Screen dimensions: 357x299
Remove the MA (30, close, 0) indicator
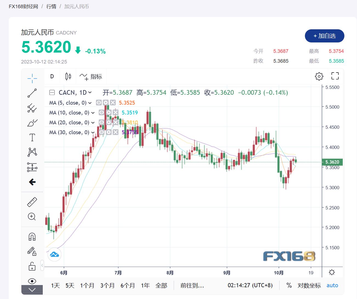116,132
